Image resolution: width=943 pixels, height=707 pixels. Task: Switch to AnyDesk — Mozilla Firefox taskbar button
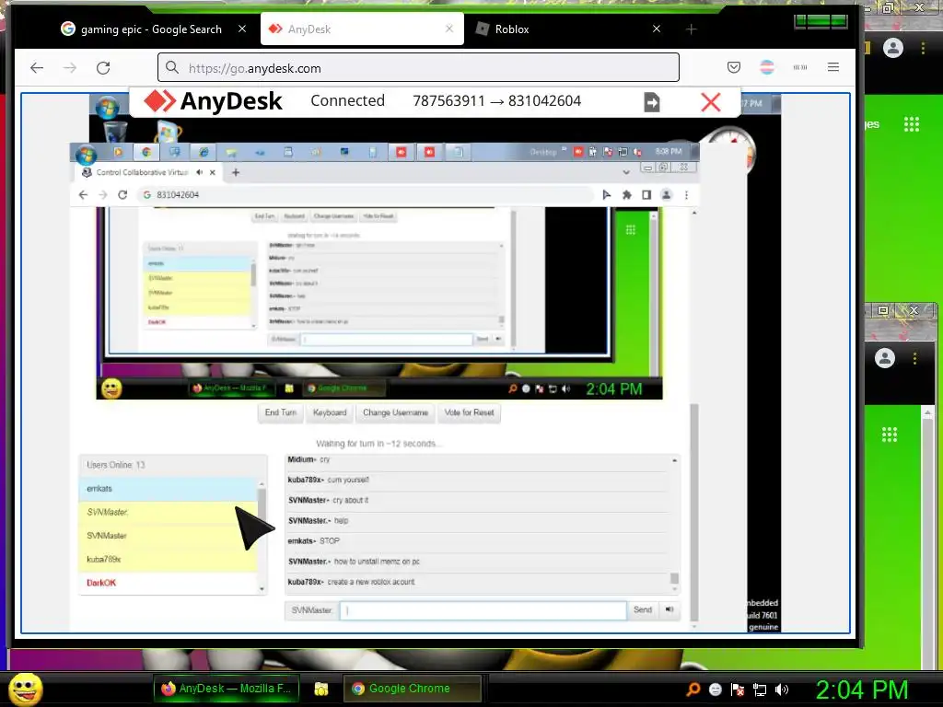[x=226, y=689]
